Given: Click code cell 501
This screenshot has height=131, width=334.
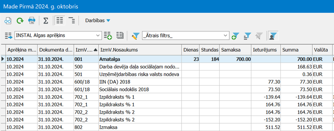Looking at the screenshot, I should [x=86, y=74].
